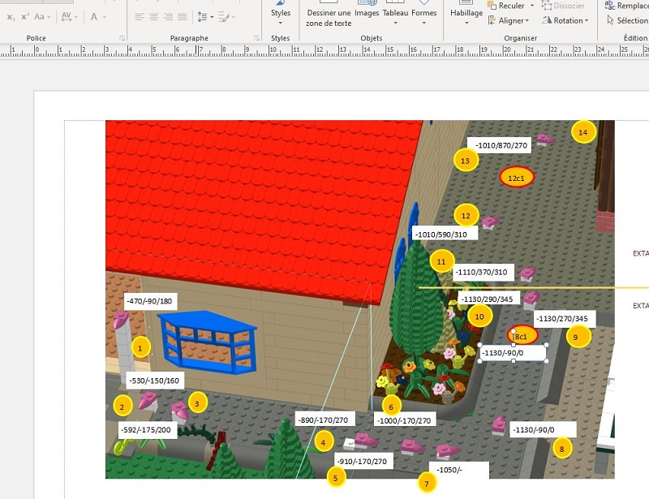Screen dimensions: 649x499
Task: Select the yellow circle numbered 7
Action: click(x=427, y=484)
